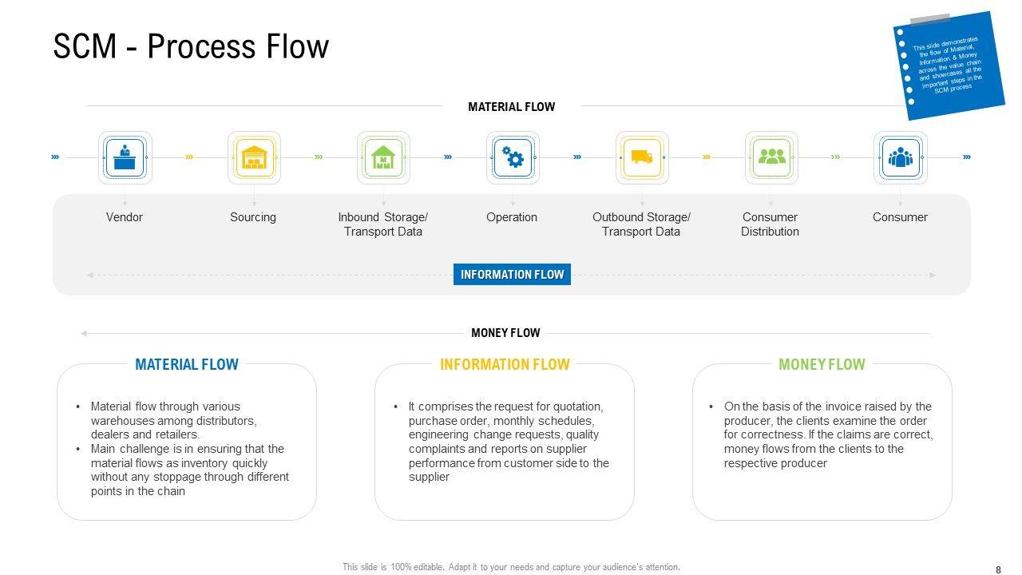Click the Sourcing label text
This screenshot has height=575, width=1022.
click(253, 217)
